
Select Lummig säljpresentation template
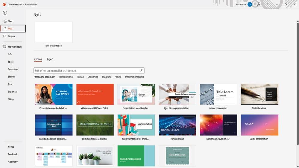95,125
